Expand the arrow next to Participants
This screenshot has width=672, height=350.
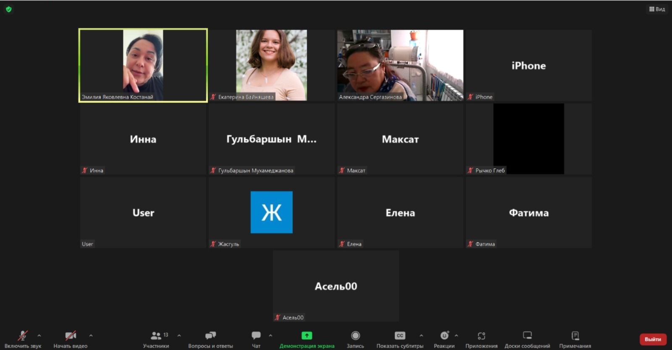tap(179, 335)
